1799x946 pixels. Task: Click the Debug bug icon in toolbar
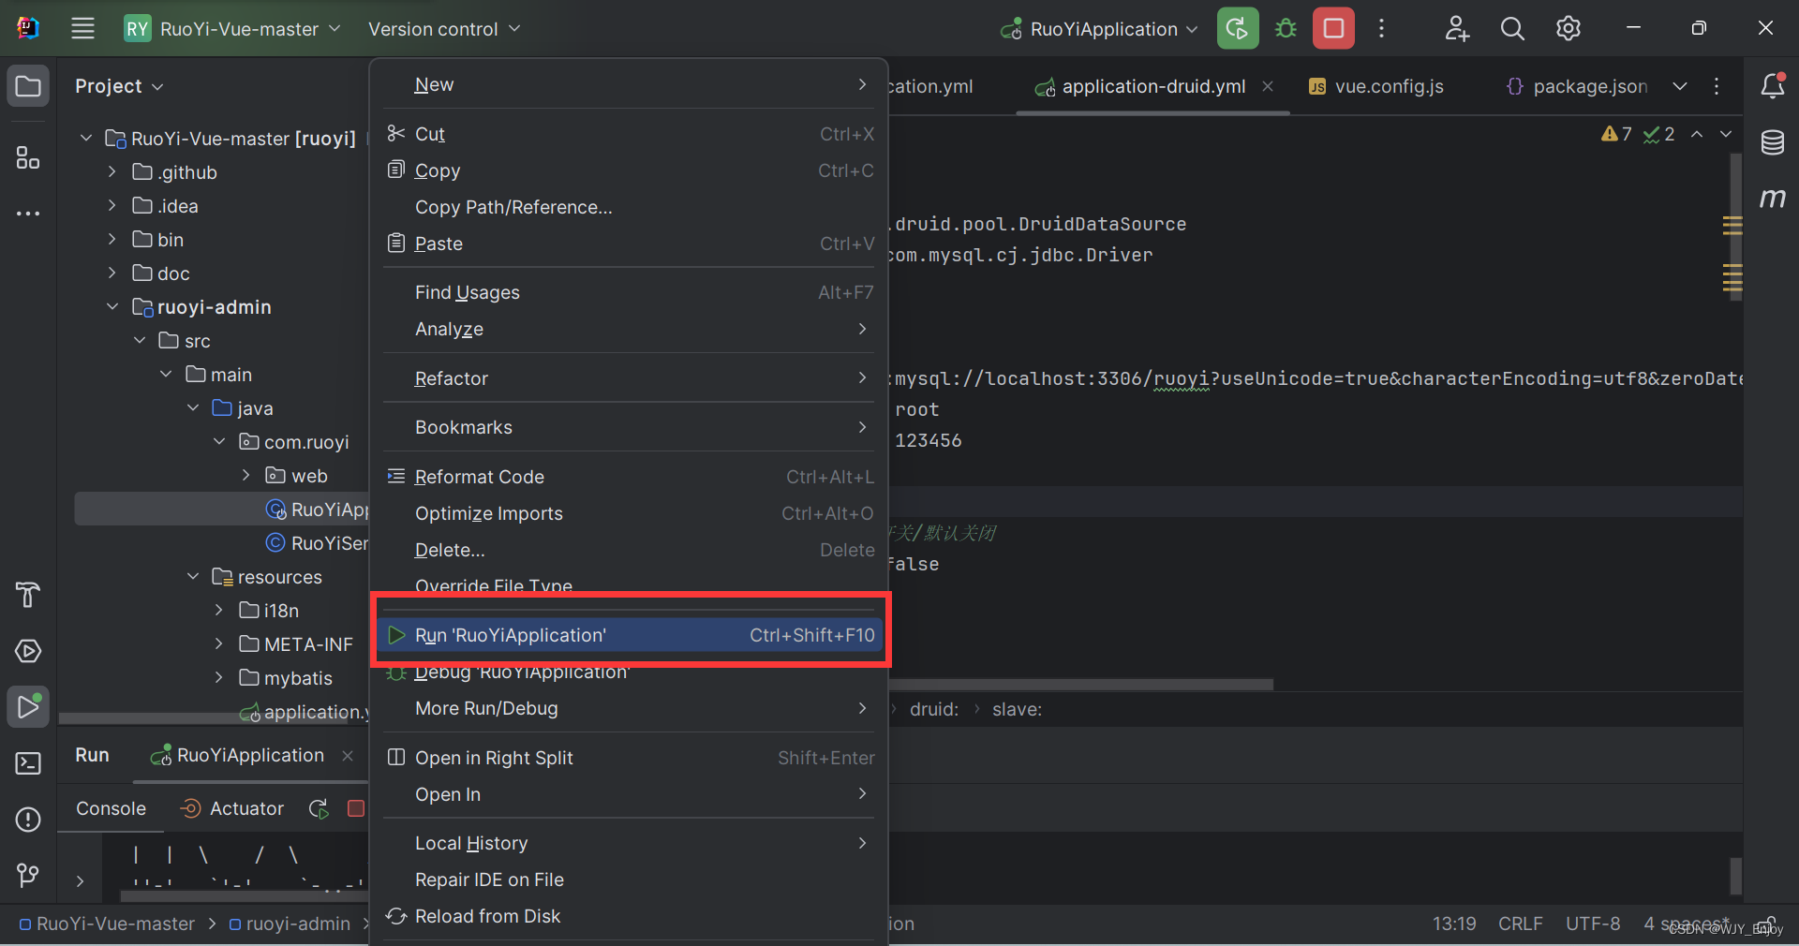tap(1286, 28)
